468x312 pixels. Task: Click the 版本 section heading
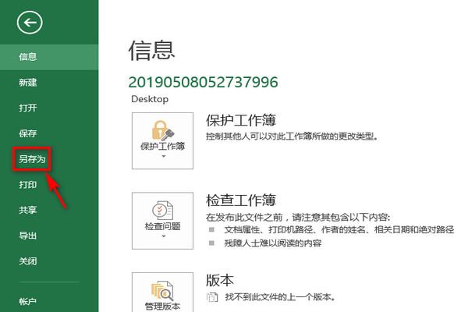click(x=220, y=280)
